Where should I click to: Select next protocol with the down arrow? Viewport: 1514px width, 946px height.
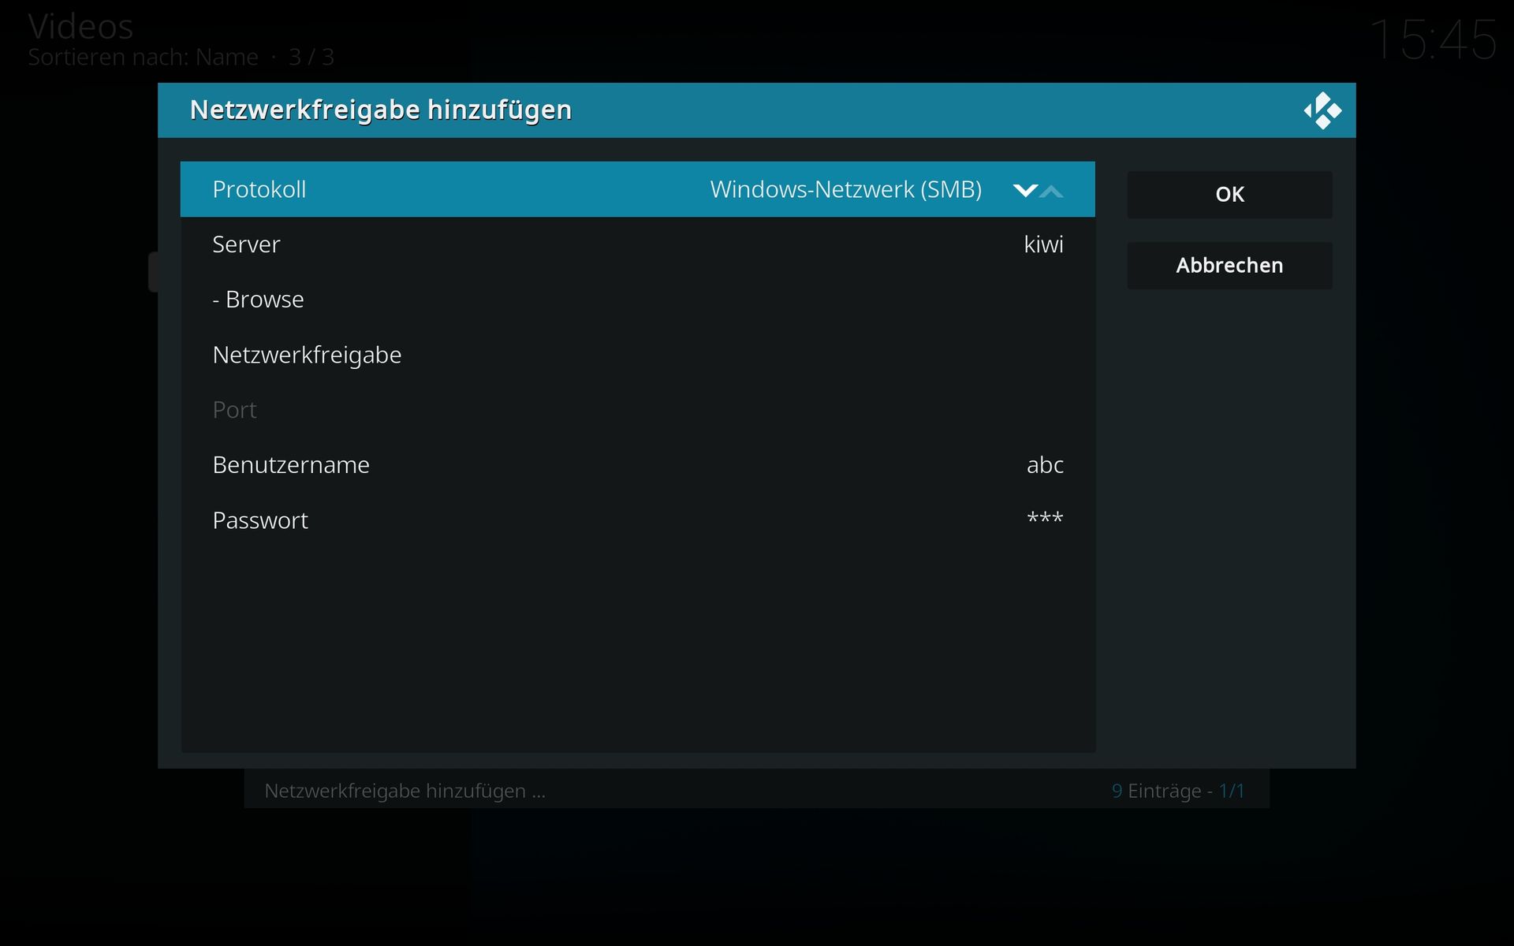[1025, 190]
